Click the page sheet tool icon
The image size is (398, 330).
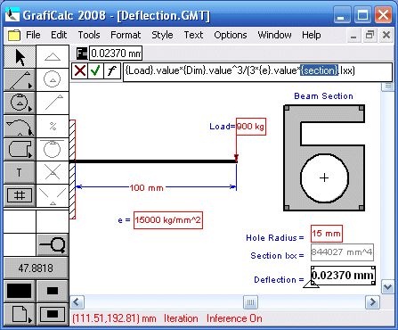[x=20, y=314]
